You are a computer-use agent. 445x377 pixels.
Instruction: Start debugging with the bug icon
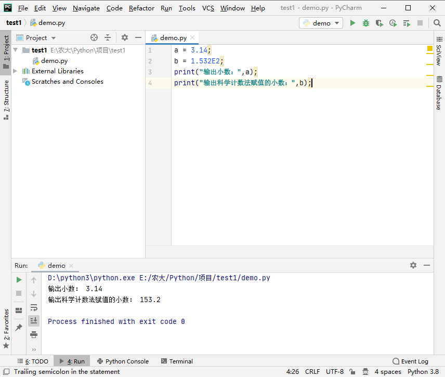point(366,23)
